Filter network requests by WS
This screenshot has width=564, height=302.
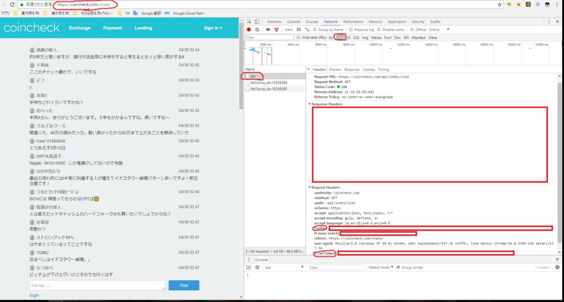click(406, 37)
